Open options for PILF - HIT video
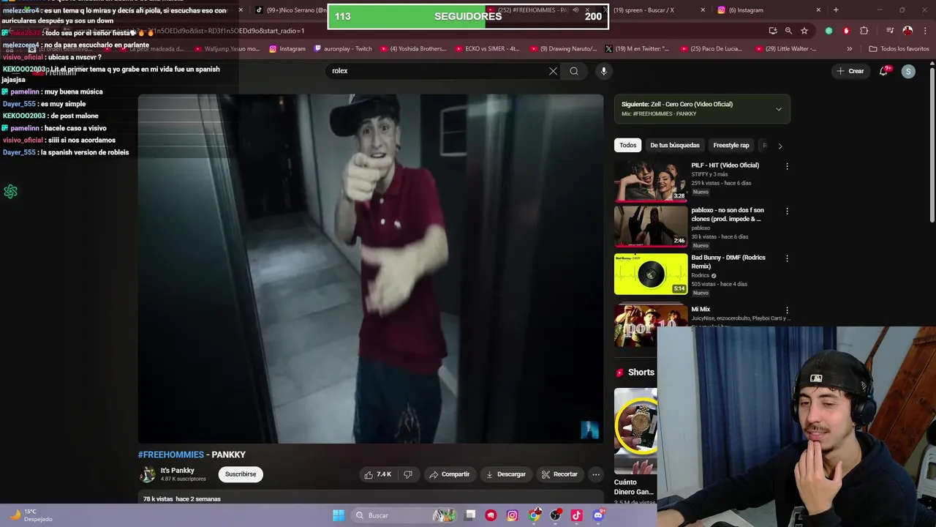 [787, 166]
